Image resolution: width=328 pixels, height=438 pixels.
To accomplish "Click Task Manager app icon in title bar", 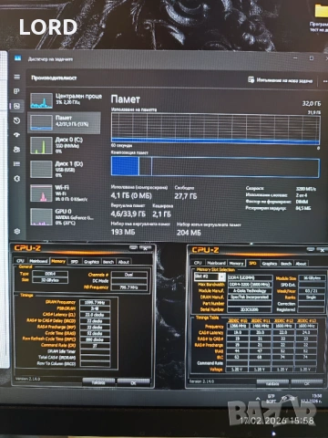I will pos(17,58).
